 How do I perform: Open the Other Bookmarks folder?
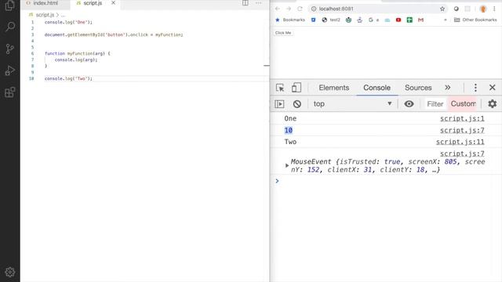[x=475, y=20]
